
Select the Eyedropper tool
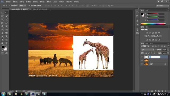coord(6,19)
